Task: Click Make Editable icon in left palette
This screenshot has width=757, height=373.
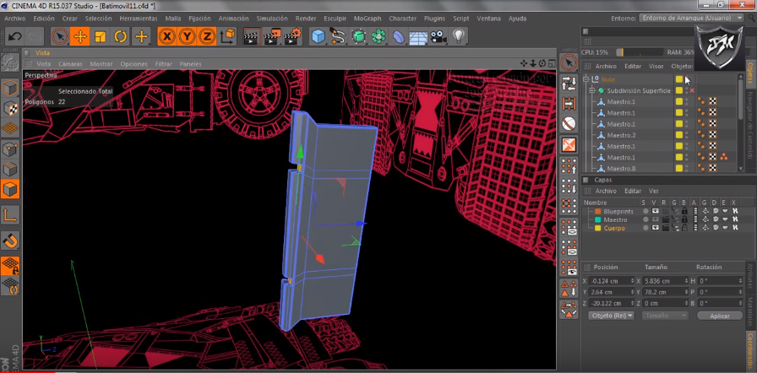Action: pos(10,62)
